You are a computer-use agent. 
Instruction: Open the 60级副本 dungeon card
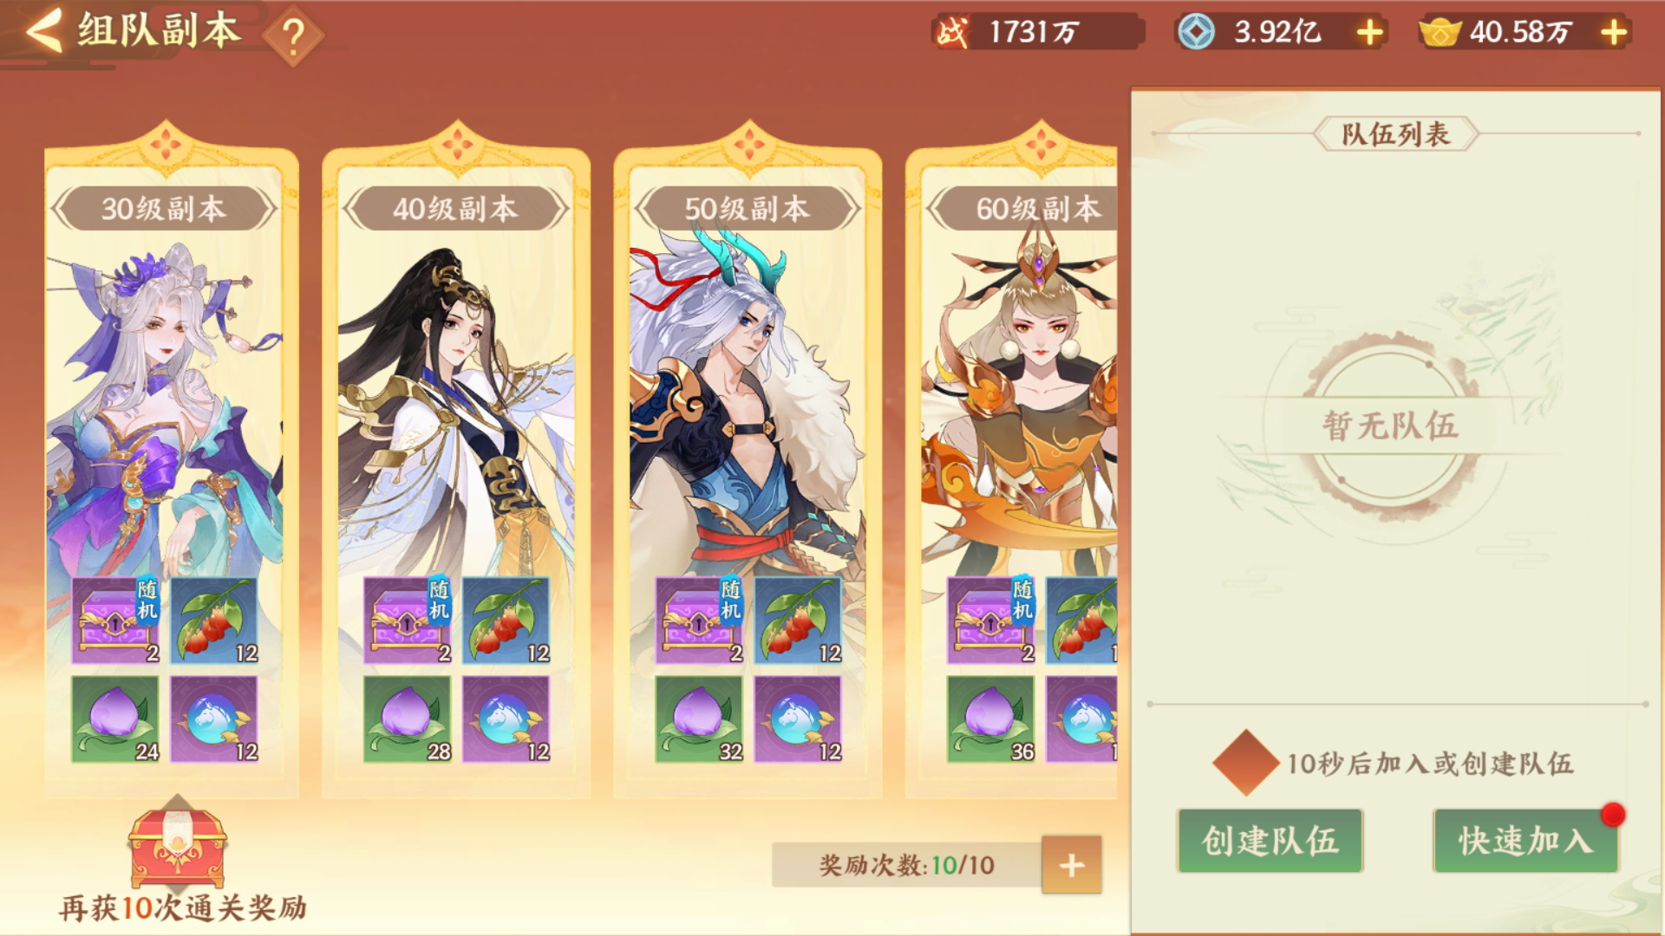[x=1012, y=472]
